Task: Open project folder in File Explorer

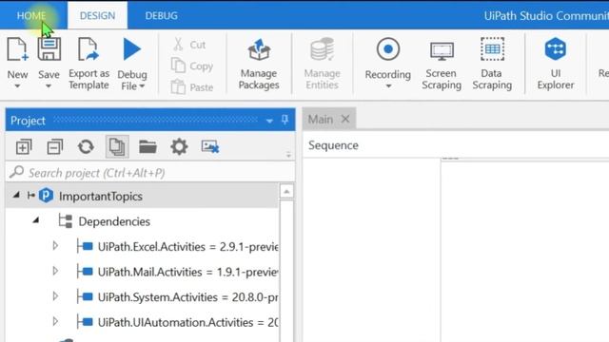Action: [148, 147]
